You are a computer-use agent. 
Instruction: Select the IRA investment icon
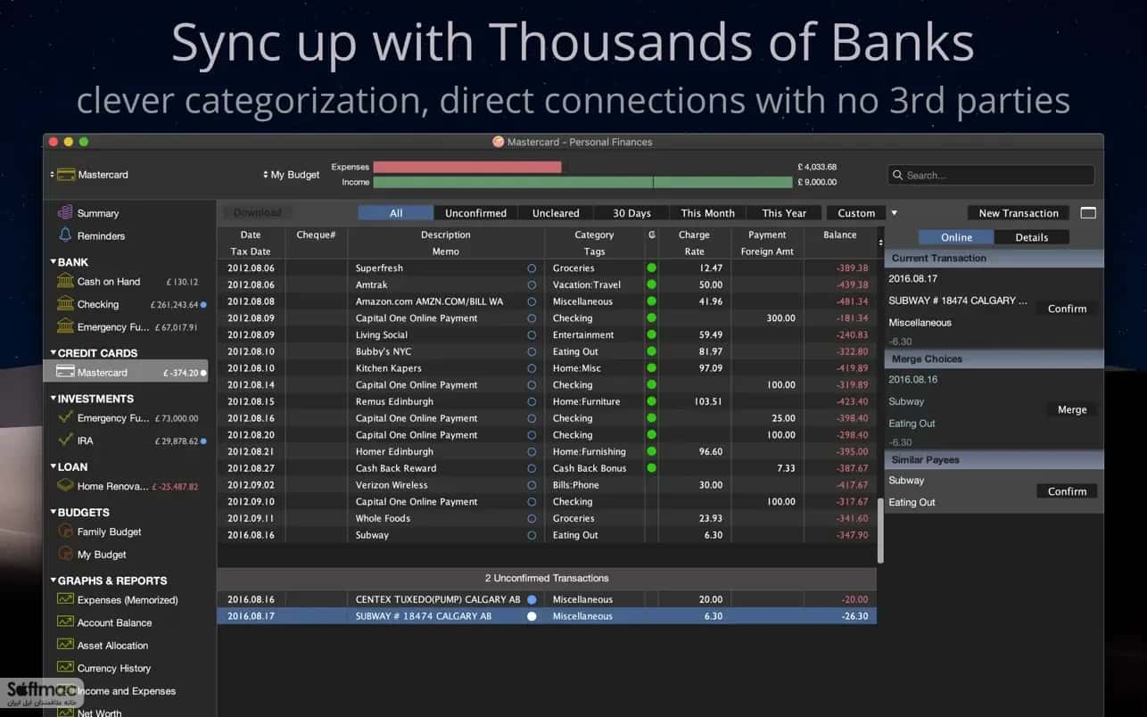65,441
